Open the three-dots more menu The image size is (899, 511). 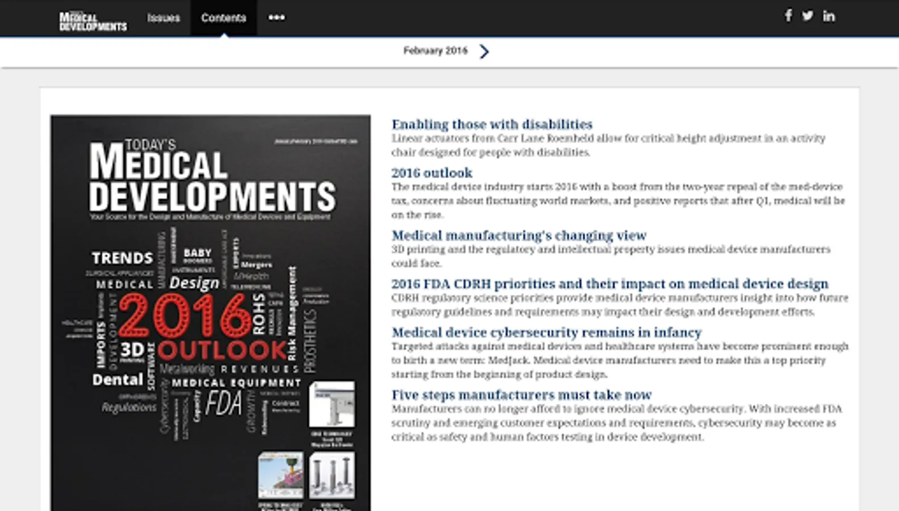tap(276, 18)
